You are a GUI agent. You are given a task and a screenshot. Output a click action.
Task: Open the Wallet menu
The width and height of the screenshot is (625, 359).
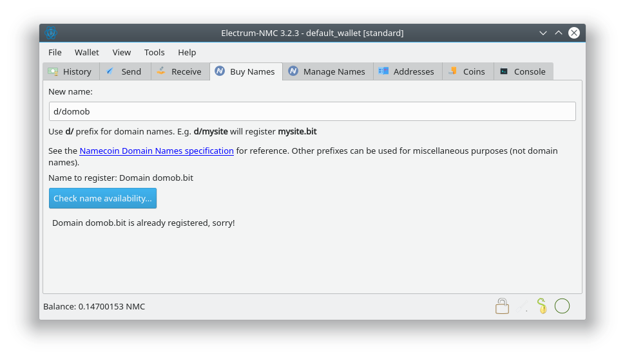87,52
